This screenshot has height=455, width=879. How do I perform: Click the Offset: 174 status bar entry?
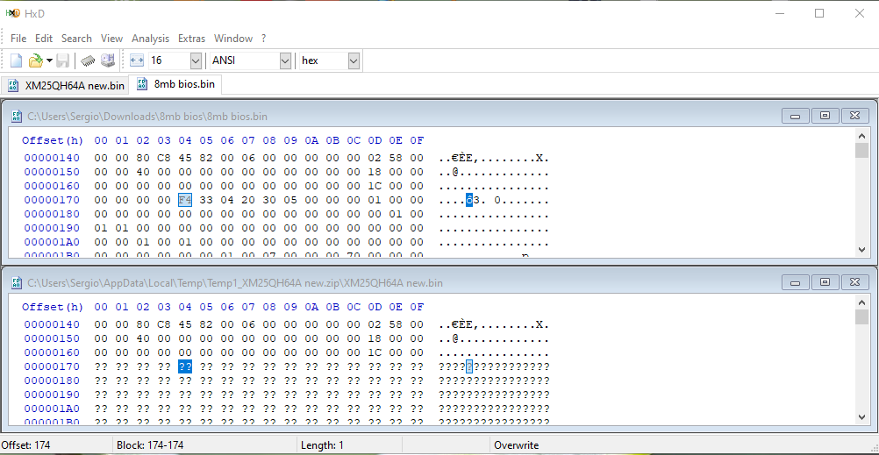click(x=25, y=445)
